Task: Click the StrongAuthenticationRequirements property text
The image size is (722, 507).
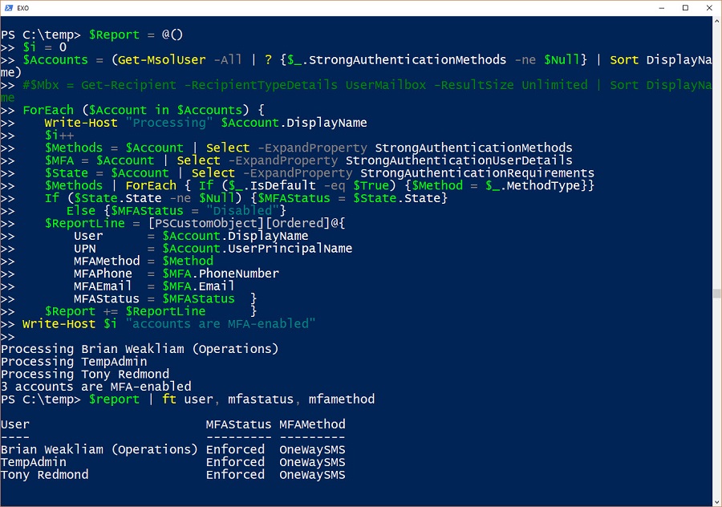Action: click(x=477, y=173)
